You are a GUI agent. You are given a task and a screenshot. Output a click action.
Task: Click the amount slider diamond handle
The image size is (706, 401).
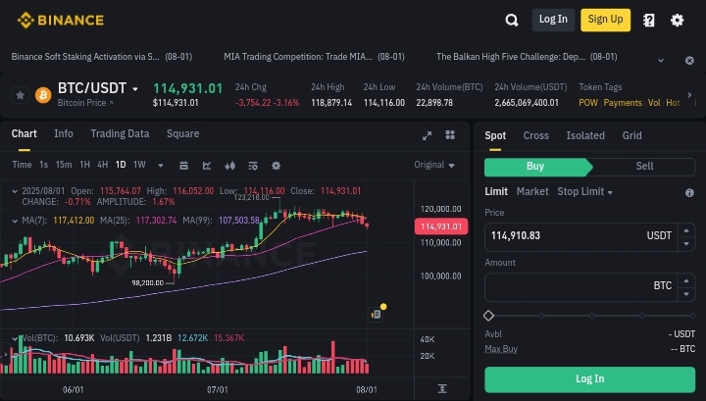pos(488,316)
